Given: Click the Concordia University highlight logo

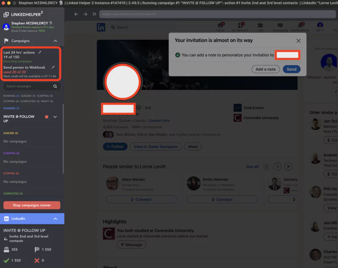Looking at the screenshot, I should 109,234.
